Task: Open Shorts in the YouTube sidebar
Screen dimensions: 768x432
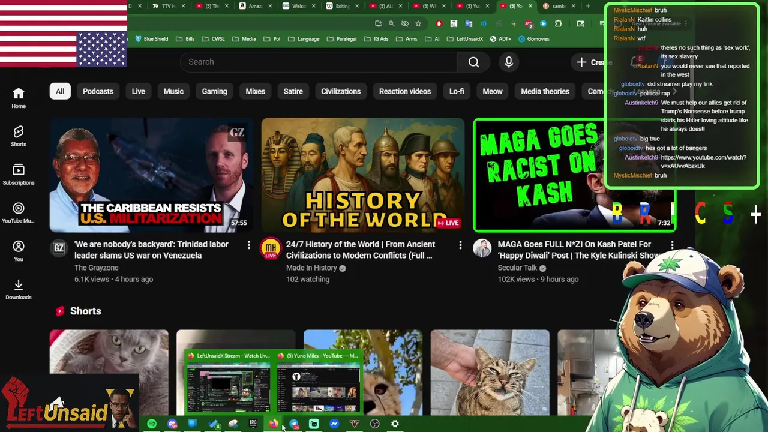Action: pyautogui.click(x=19, y=136)
